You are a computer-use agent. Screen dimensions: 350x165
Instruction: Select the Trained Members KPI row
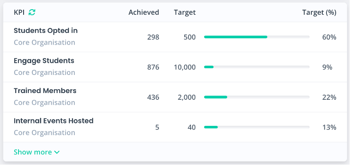point(175,97)
